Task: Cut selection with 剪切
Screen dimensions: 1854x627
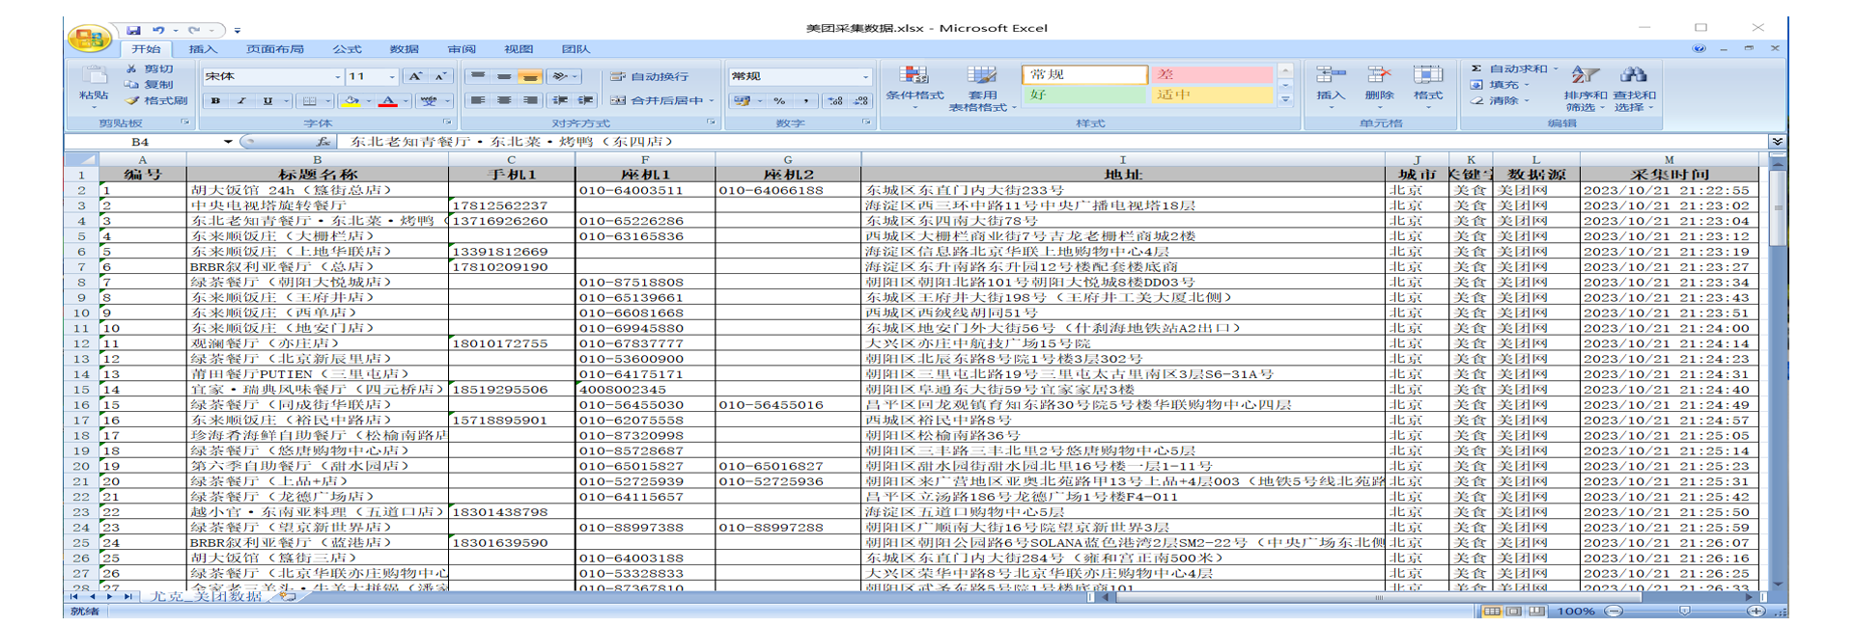Action: (149, 69)
